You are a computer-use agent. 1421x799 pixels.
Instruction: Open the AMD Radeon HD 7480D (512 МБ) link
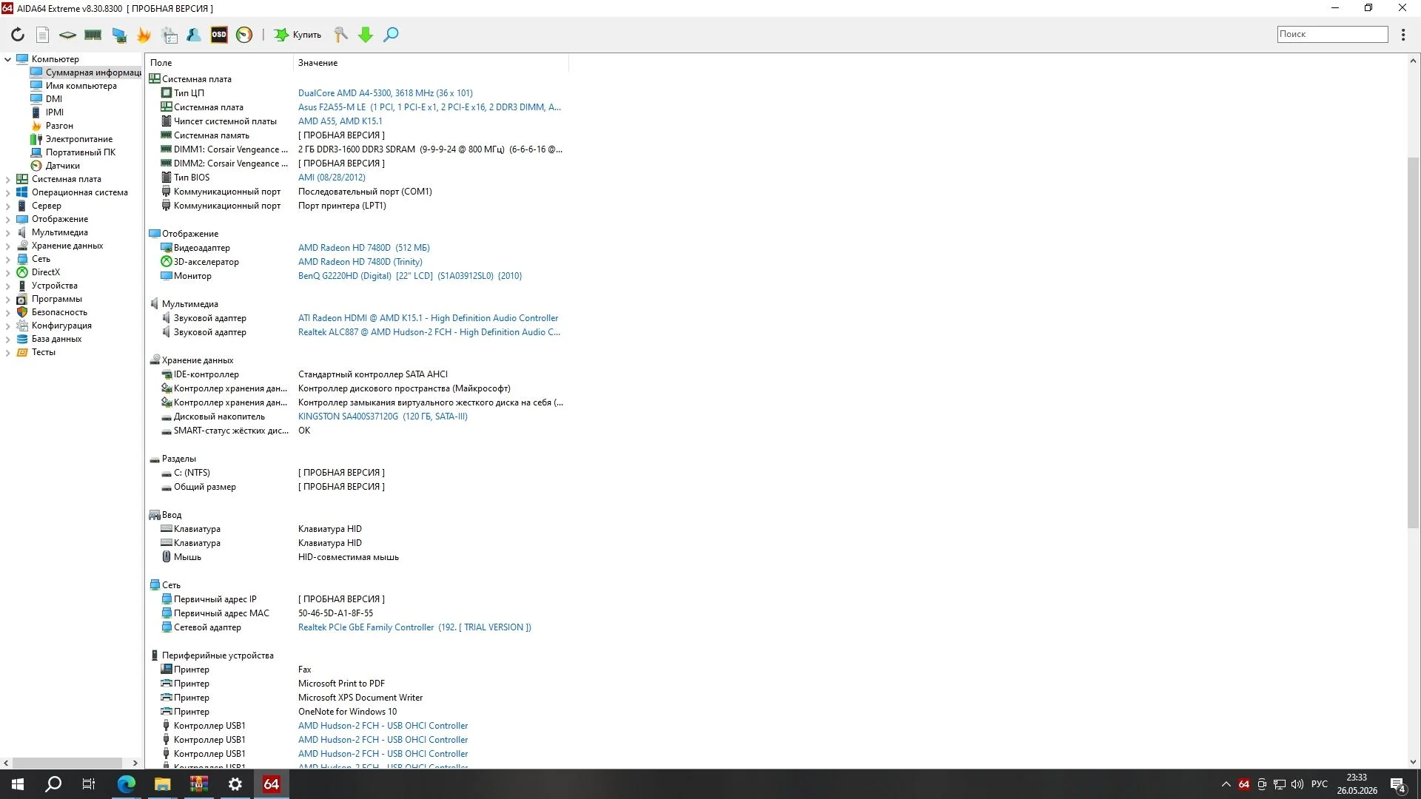pyautogui.click(x=364, y=248)
